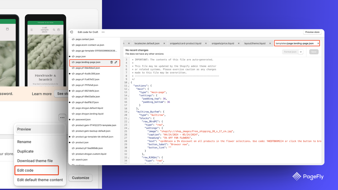Screen dimensions: 338x190
Task: Switch to the snippets/card-product.liquid tab
Action: [x=186, y=43]
